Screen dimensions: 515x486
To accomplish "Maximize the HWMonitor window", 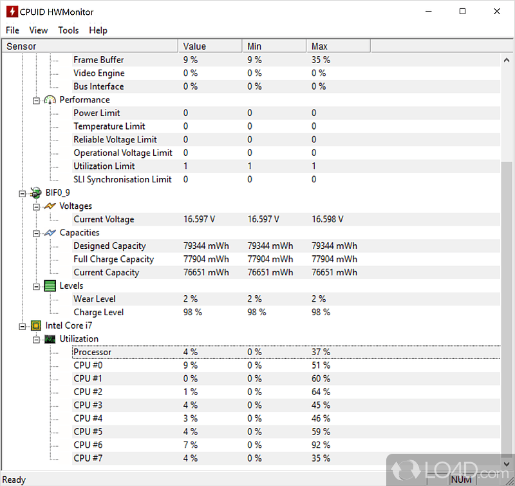I will (462, 12).
